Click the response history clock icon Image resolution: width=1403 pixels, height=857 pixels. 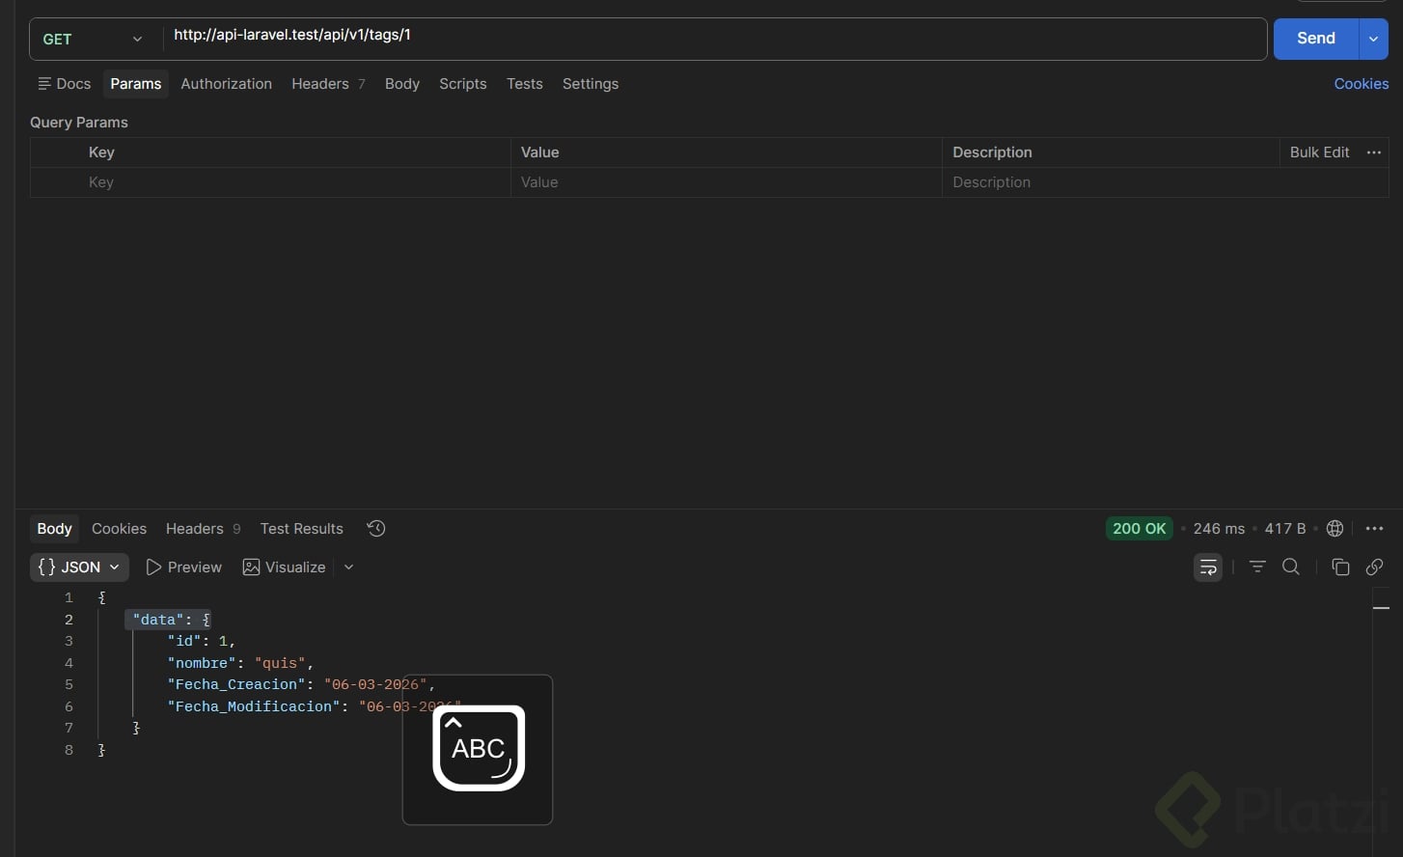(x=376, y=528)
